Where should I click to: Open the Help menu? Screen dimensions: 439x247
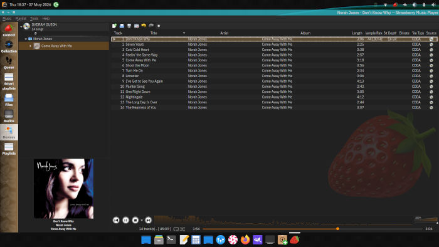pos(46,18)
